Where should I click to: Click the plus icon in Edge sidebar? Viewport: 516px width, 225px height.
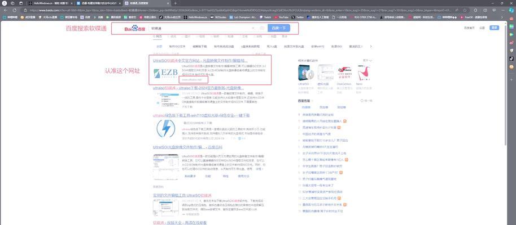click(x=511, y=79)
